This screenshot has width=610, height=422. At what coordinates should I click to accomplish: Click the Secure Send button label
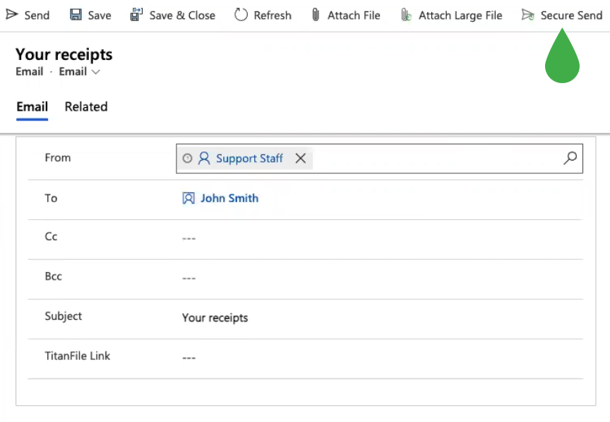click(x=571, y=15)
